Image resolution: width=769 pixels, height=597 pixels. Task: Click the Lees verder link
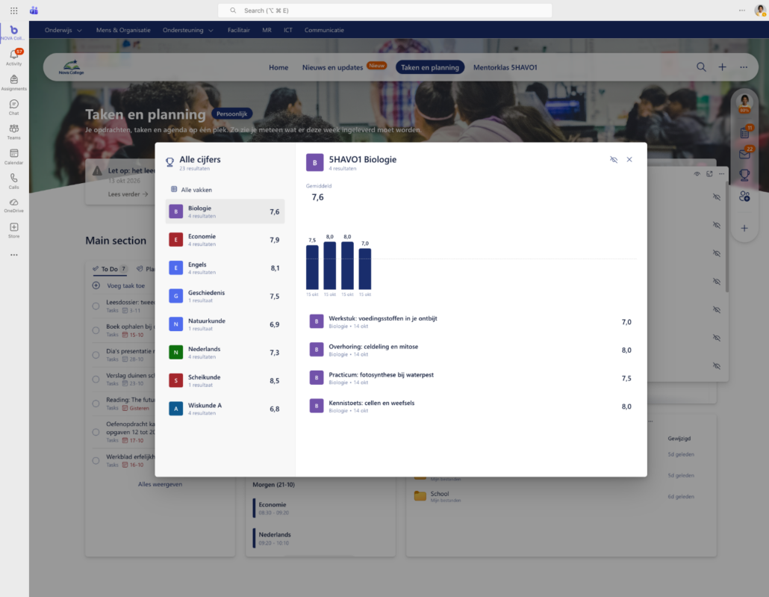(128, 194)
